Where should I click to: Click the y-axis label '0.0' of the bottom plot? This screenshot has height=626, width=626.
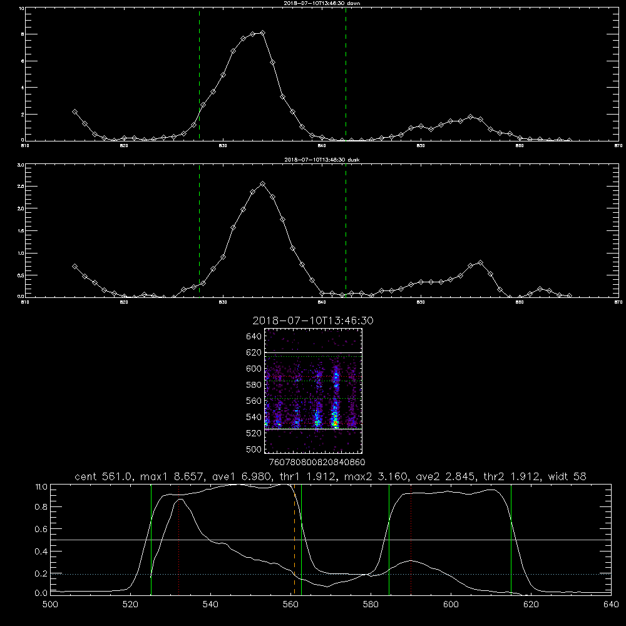tap(41, 593)
